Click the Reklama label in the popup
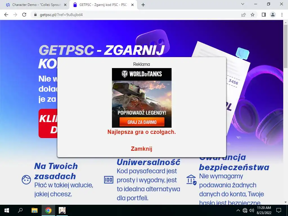288x216 pixels. tap(141, 64)
